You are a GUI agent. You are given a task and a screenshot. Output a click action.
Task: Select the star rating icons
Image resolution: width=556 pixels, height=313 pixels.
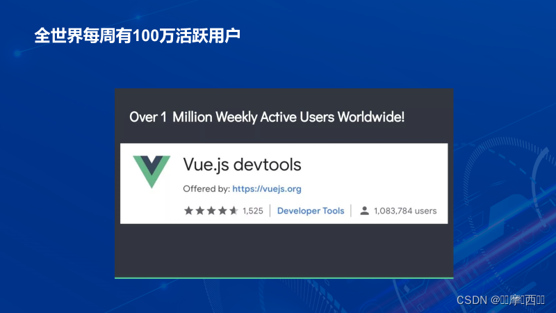pos(211,211)
